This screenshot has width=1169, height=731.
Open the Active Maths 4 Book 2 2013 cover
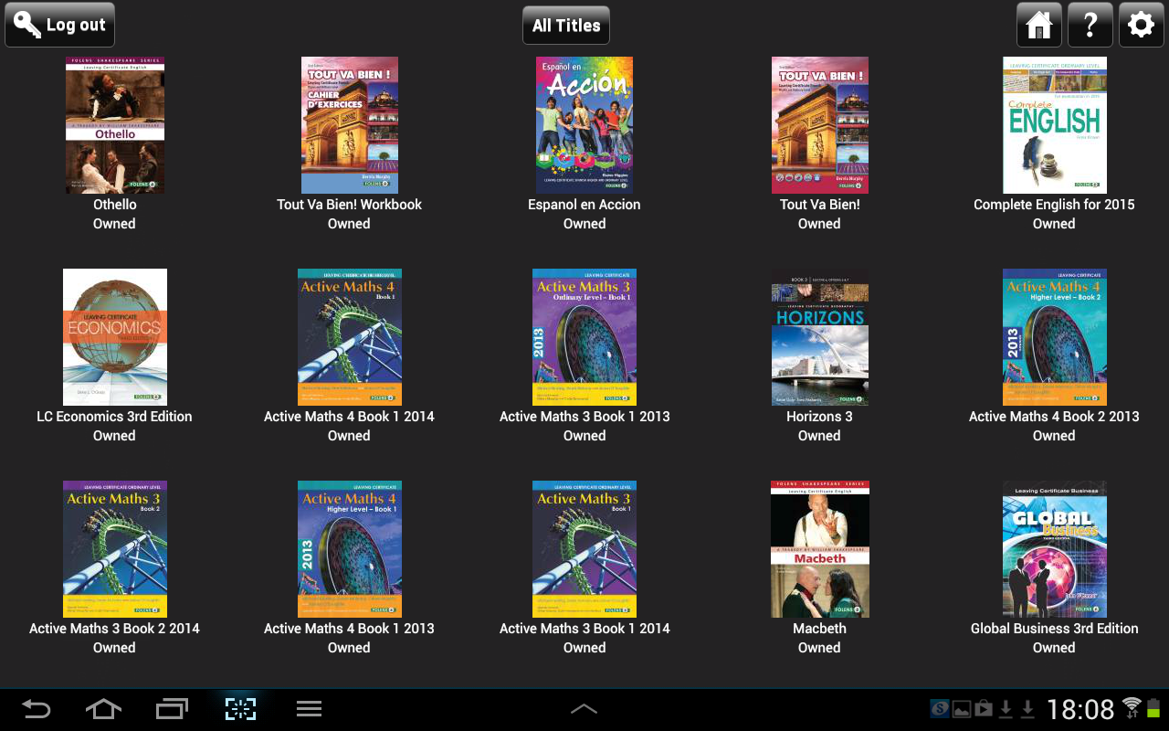click(1055, 337)
